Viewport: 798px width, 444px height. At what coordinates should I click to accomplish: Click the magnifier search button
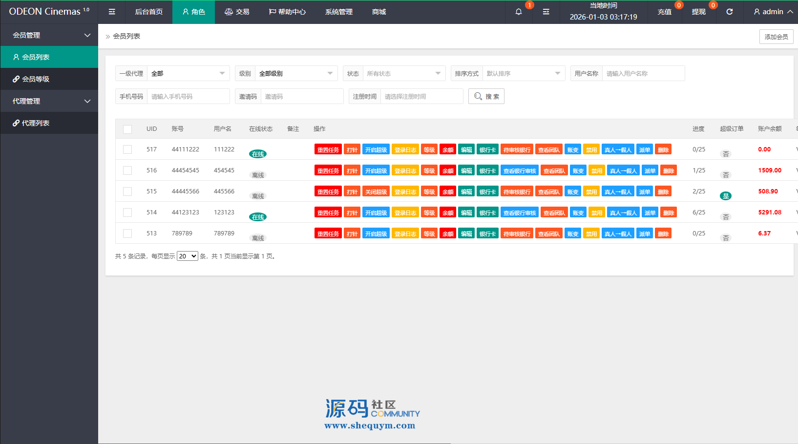486,96
